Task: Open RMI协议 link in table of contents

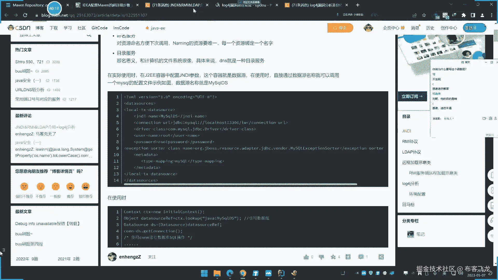Action: [x=410, y=142]
